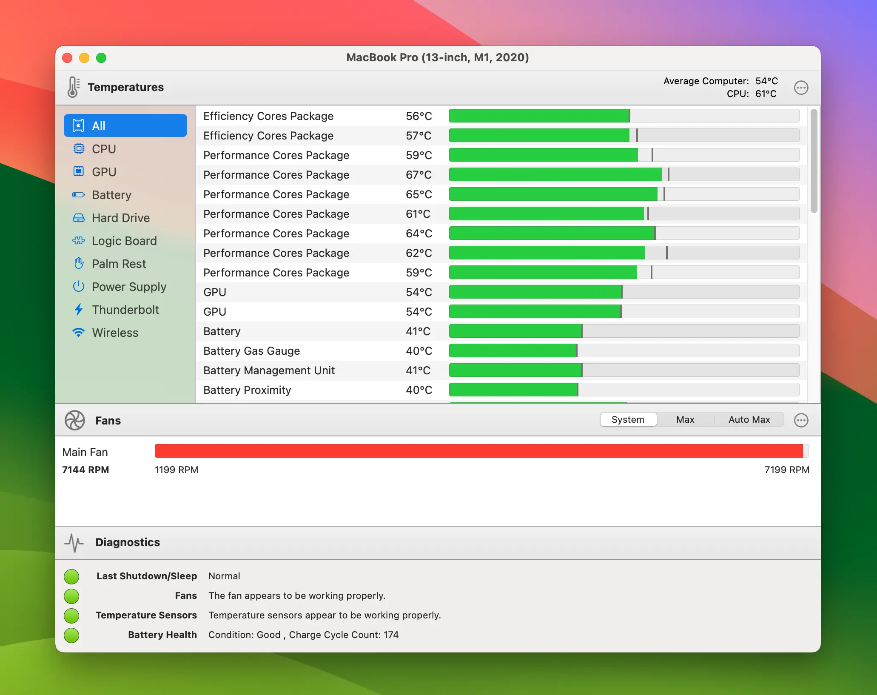Click the Main Fan label

(85, 452)
